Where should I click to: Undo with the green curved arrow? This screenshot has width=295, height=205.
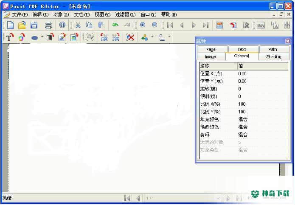[115, 25]
